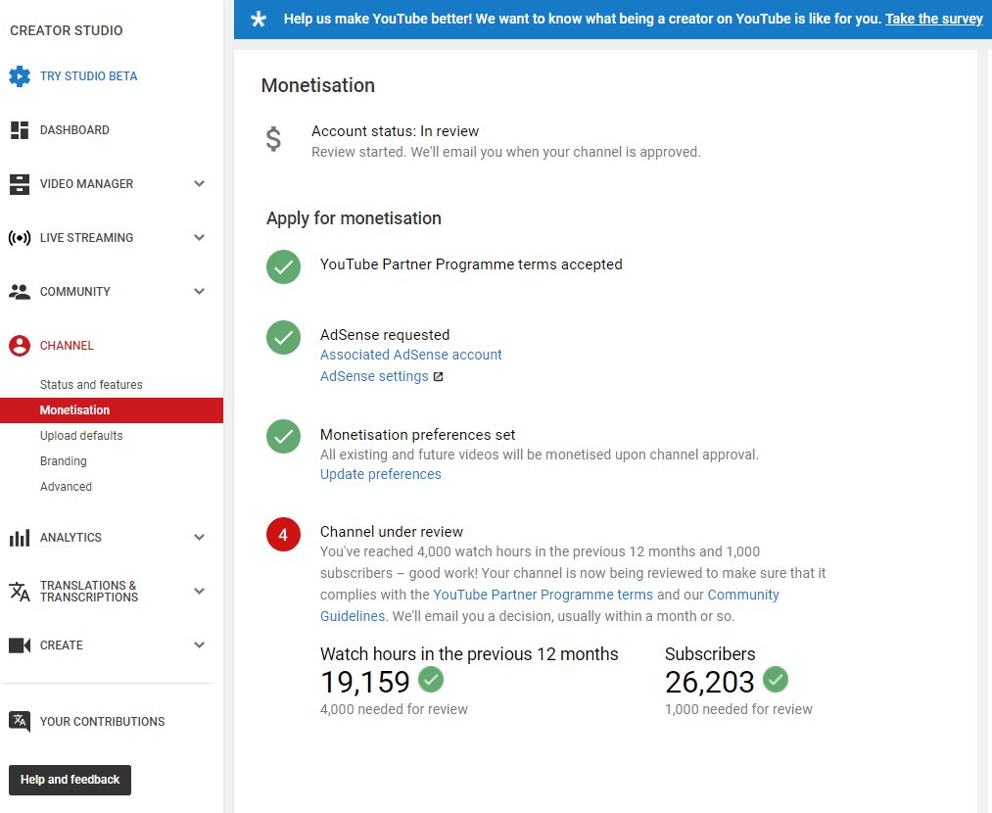Open the Associated AdSense account link
This screenshot has height=813, width=992.
point(410,355)
